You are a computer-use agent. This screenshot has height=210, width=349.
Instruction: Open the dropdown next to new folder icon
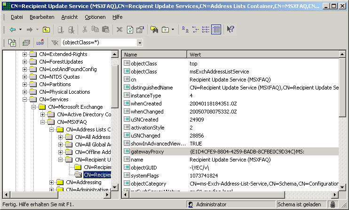[173, 29]
